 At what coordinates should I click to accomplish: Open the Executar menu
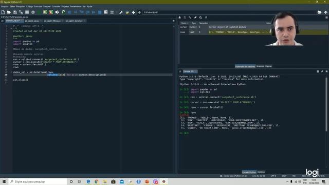point(38,7)
